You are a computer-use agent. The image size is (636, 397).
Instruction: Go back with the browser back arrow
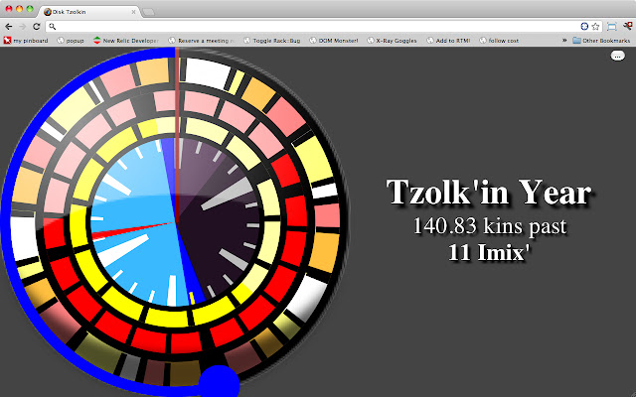click(9, 27)
